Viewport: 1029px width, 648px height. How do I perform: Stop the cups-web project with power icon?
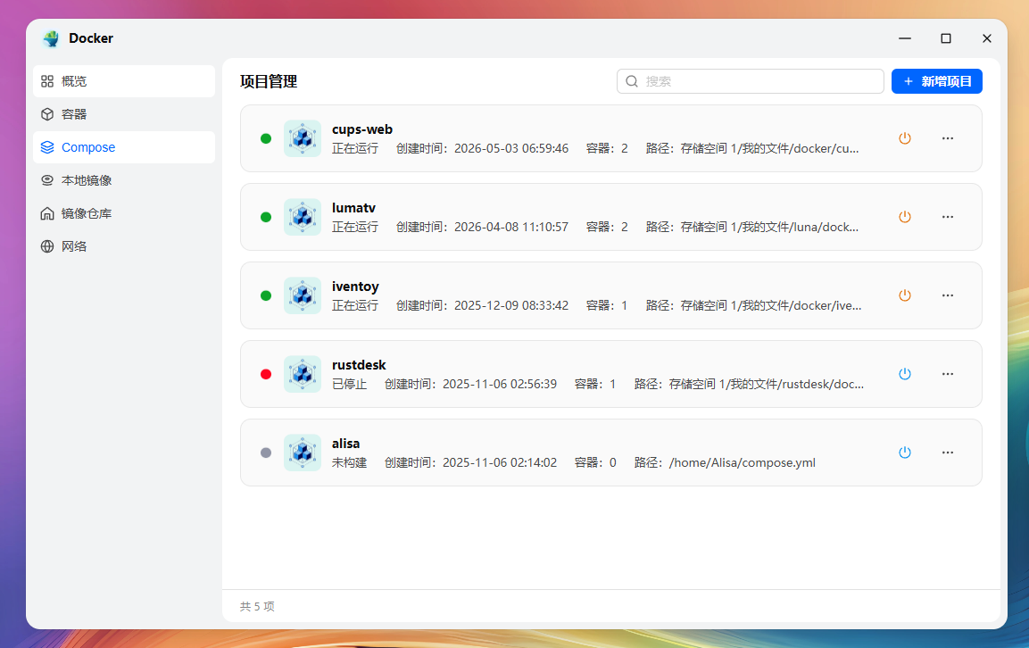tap(905, 138)
